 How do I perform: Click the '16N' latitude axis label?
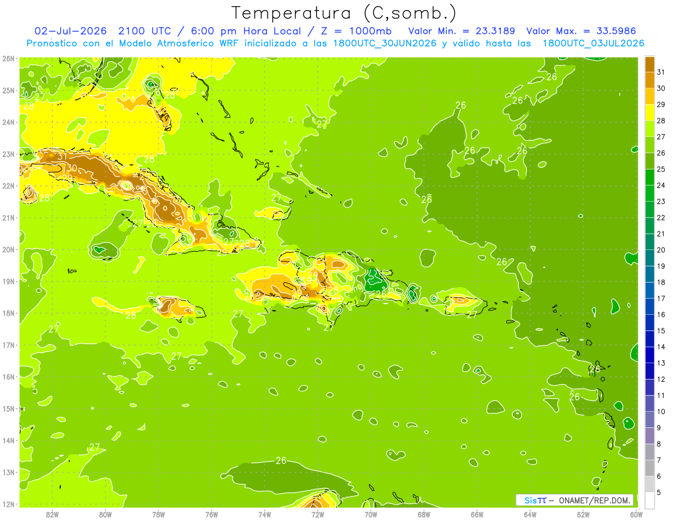pos(8,377)
